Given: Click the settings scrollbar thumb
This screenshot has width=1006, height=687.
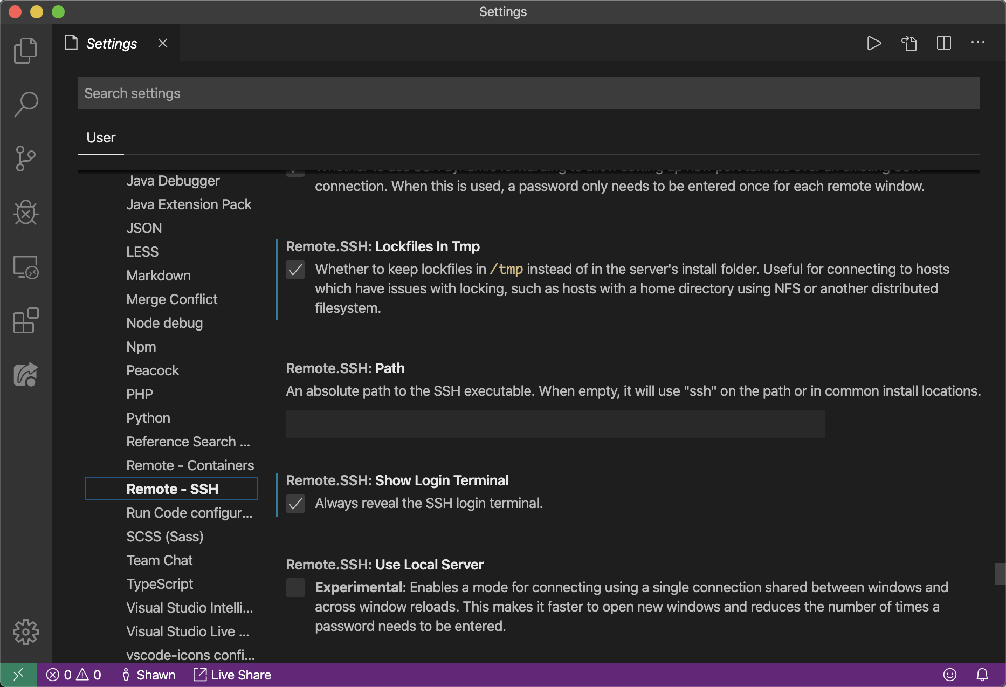Looking at the screenshot, I should click(1000, 574).
